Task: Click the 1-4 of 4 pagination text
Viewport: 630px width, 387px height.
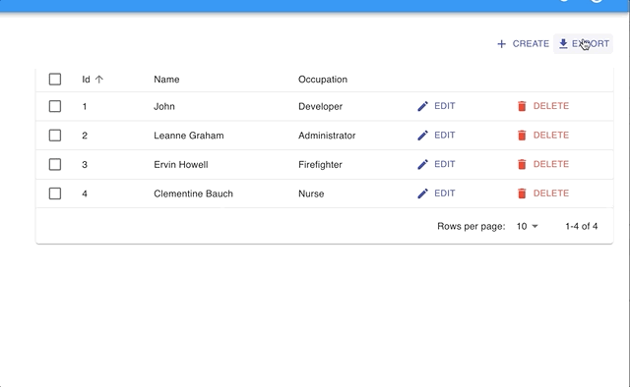Action: pyautogui.click(x=582, y=226)
